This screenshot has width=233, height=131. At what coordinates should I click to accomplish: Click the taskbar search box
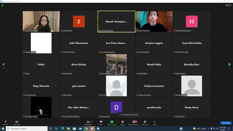pyautogui.click(x=27, y=128)
